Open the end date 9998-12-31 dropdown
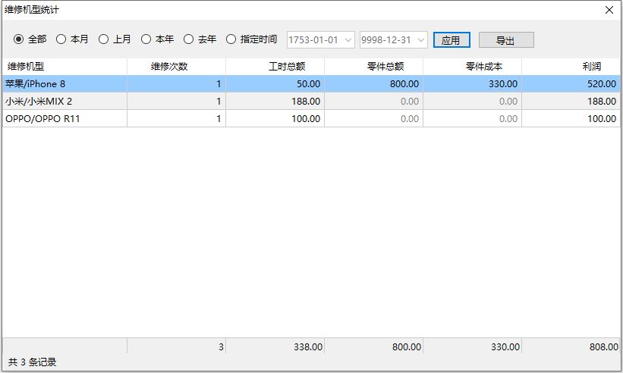 coord(421,40)
